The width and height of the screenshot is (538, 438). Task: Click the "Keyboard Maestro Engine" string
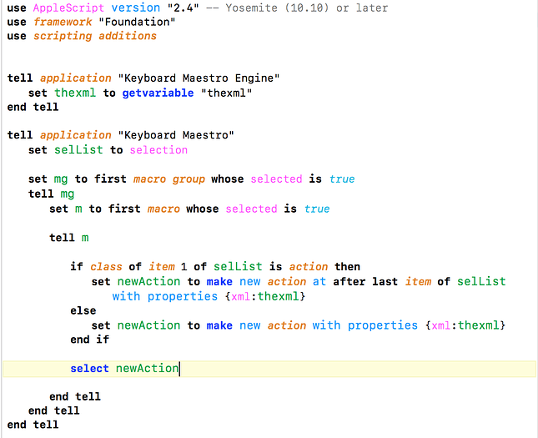199,78
